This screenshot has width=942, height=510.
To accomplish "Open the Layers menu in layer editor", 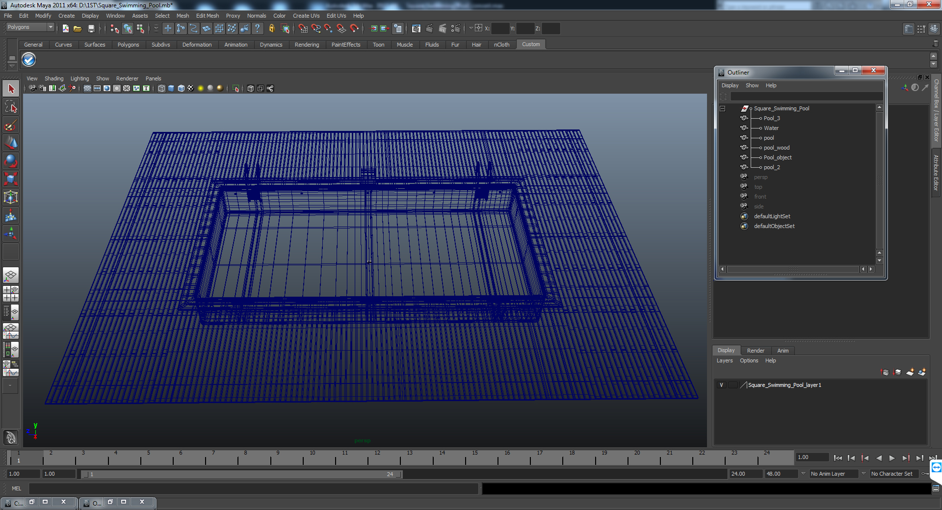I will (x=725, y=360).
